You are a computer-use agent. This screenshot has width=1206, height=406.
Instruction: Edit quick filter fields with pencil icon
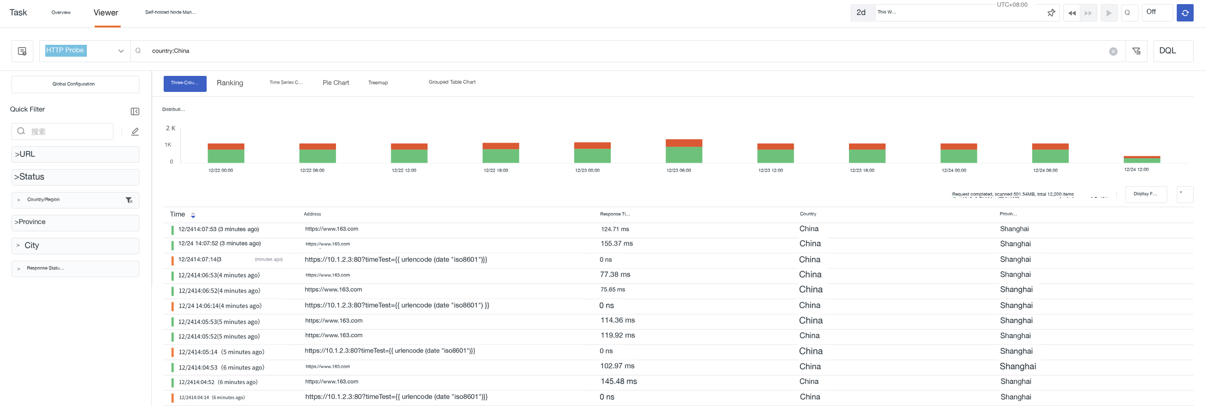coord(135,132)
